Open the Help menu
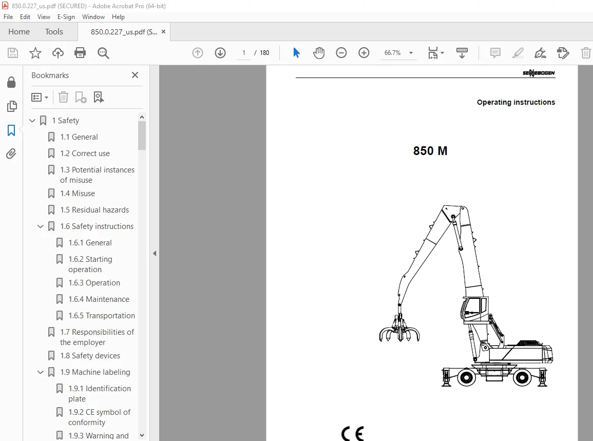The image size is (593, 441). pyautogui.click(x=119, y=17)
